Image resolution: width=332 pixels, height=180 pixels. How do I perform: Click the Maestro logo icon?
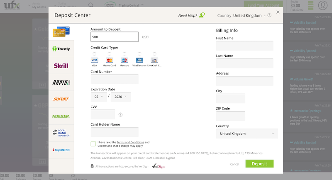pos(124,60)
